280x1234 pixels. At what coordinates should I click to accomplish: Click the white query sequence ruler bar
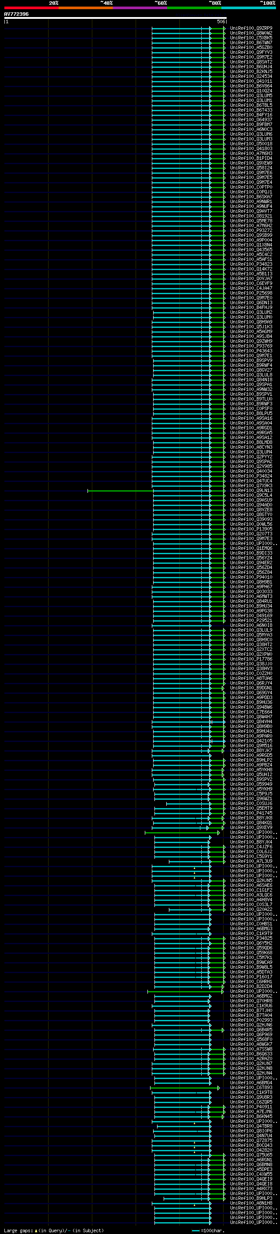pyautogui.click(x=115, y=18)
